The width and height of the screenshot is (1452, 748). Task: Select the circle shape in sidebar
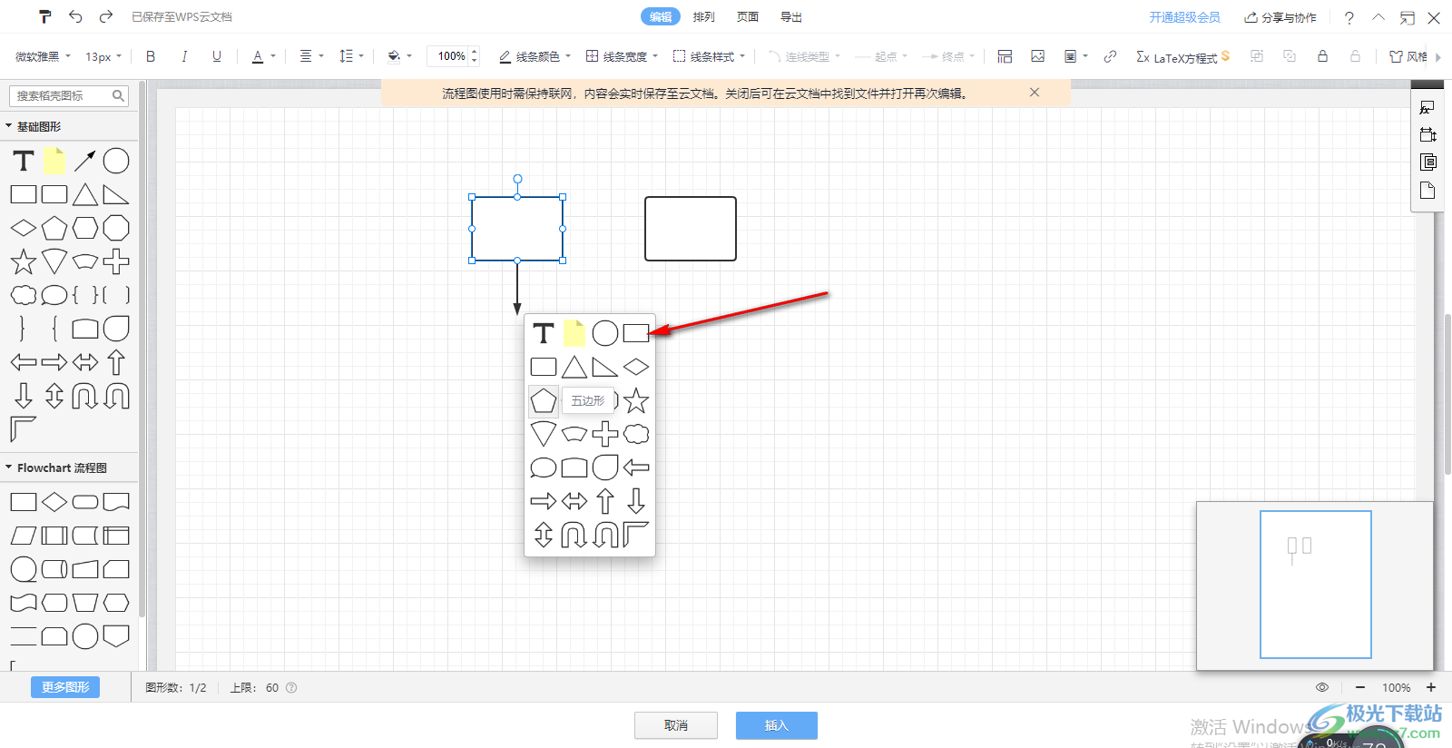[x=116, y=161]
